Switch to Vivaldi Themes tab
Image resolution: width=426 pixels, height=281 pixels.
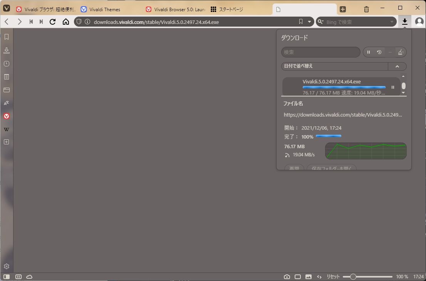(110, 9)
